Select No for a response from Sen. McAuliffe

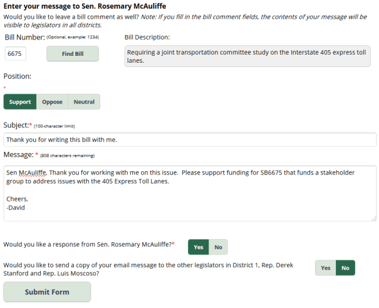pos(218,247)
